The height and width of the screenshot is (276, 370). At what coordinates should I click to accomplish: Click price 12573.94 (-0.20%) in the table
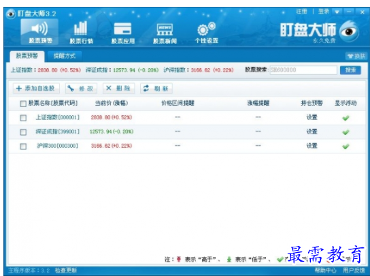point(112,132)
